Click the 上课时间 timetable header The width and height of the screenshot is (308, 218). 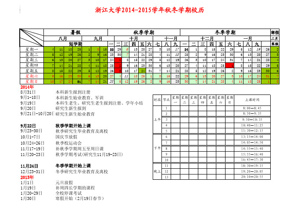point(252,100)
